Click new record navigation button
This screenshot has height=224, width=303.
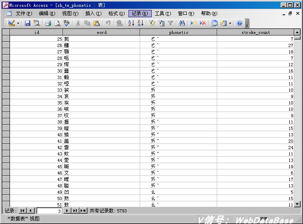83,211
